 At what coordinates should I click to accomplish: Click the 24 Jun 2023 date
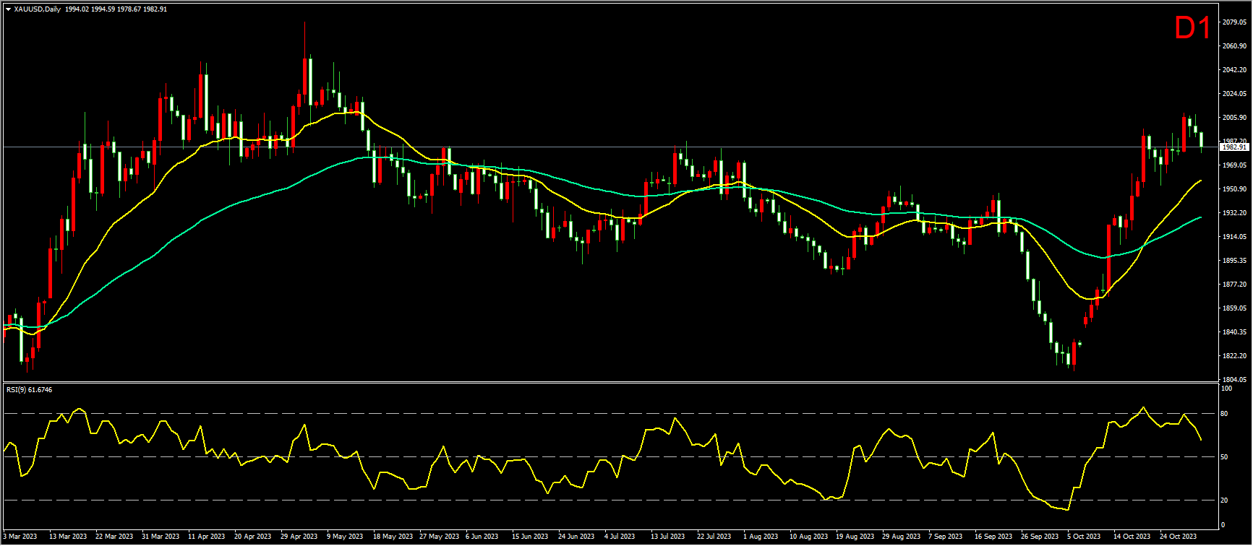576,537
